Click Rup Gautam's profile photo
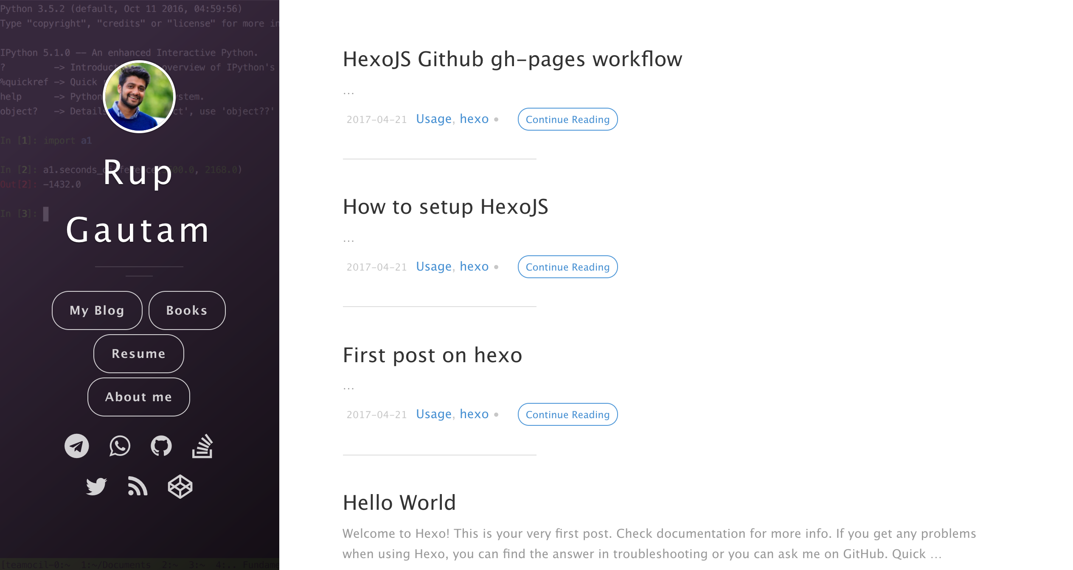 tap(139, 97)
